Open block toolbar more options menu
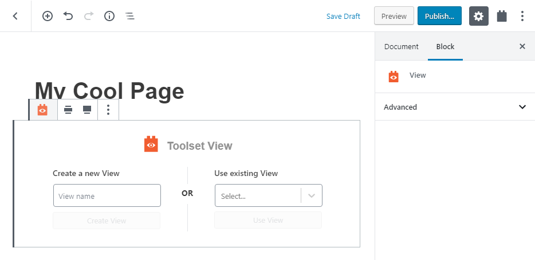 108,110
